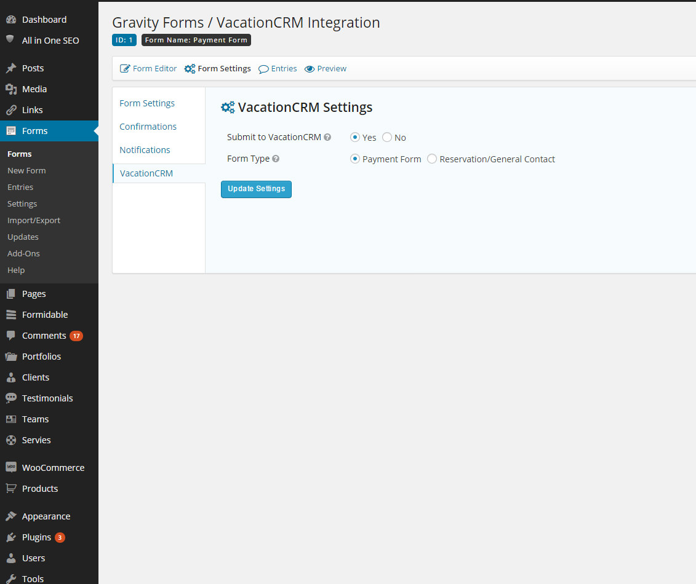Click the Media library icon
Viewport: 696px width, 584px height.
point(11,89)
